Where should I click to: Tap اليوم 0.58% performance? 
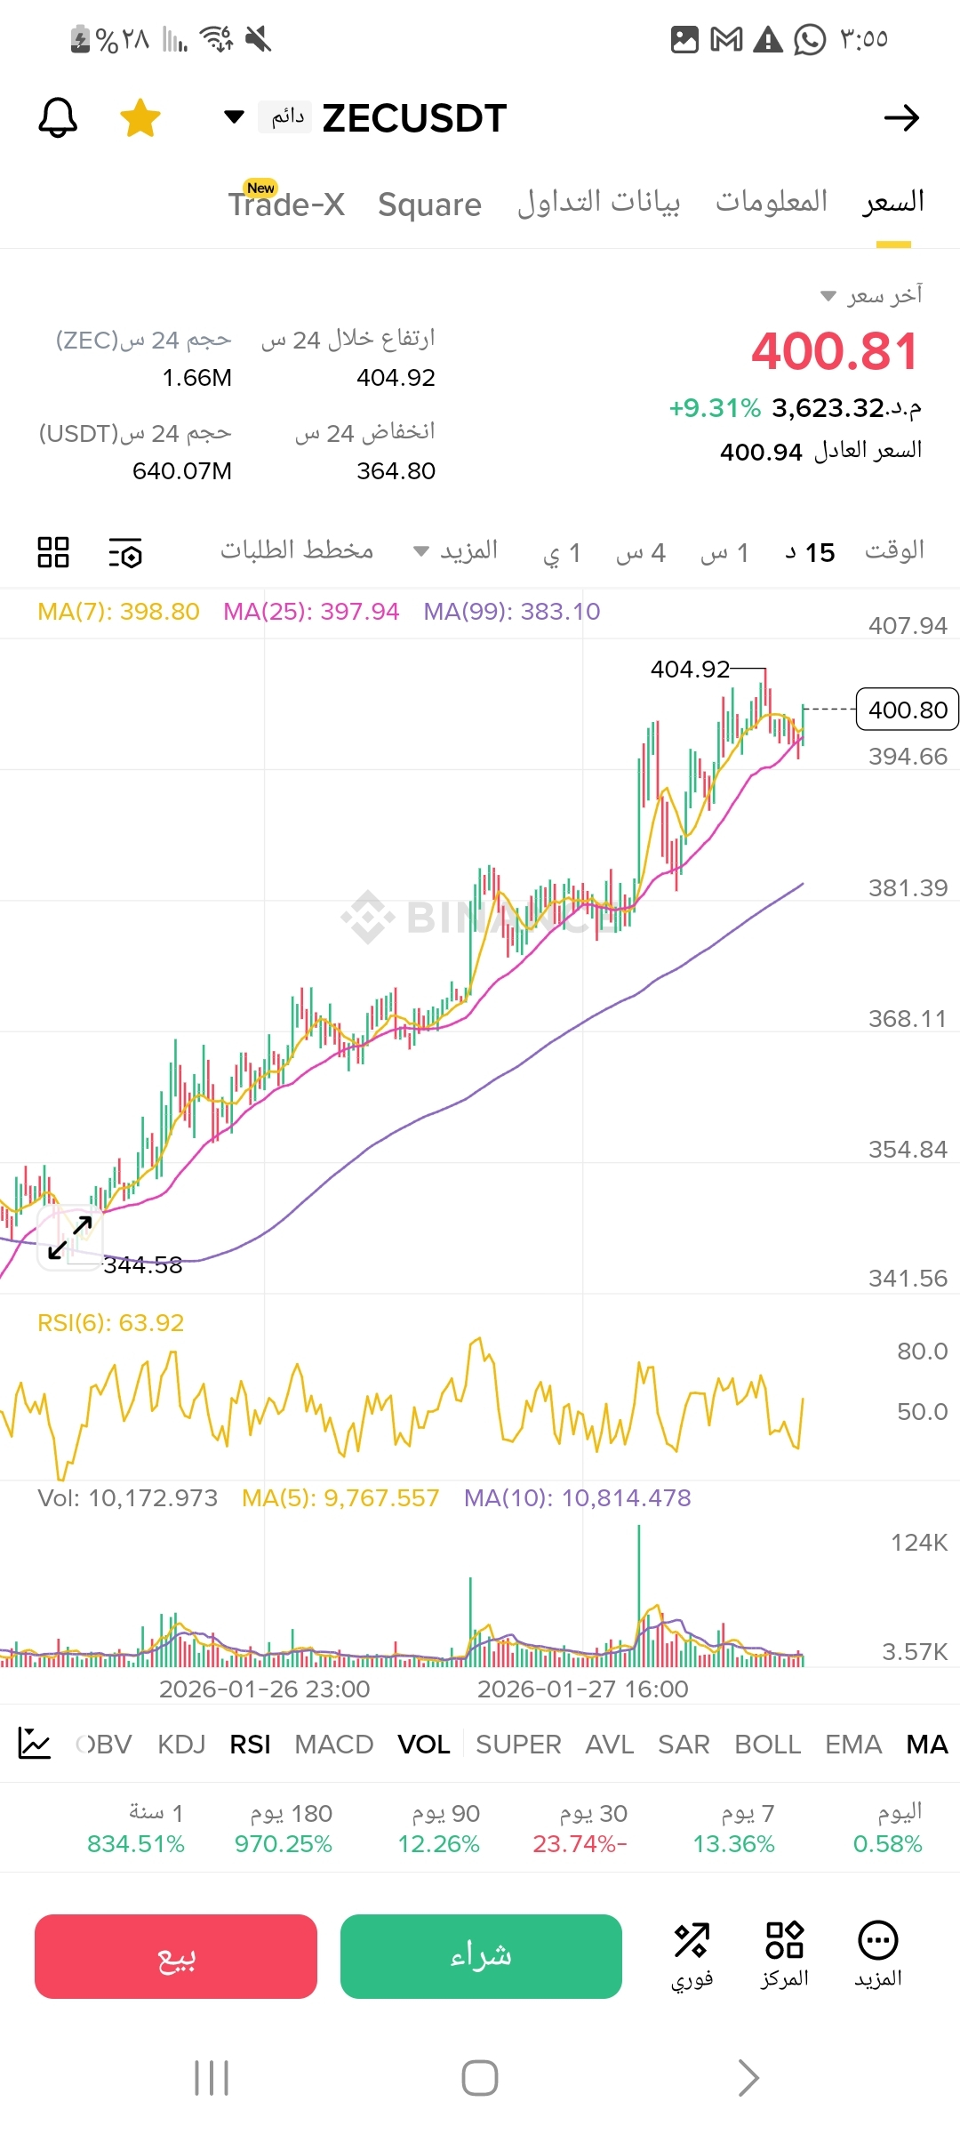point(888,1828)
